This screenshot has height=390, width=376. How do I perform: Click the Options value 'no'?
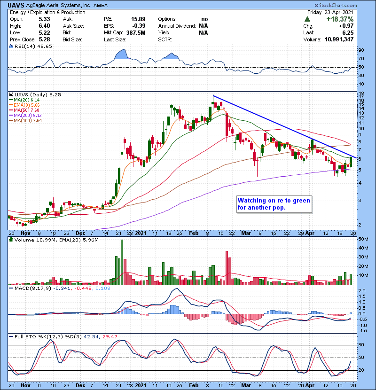tap(204, 19)
